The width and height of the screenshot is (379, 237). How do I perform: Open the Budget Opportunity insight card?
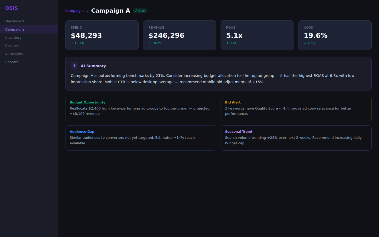tap(141, 108)
